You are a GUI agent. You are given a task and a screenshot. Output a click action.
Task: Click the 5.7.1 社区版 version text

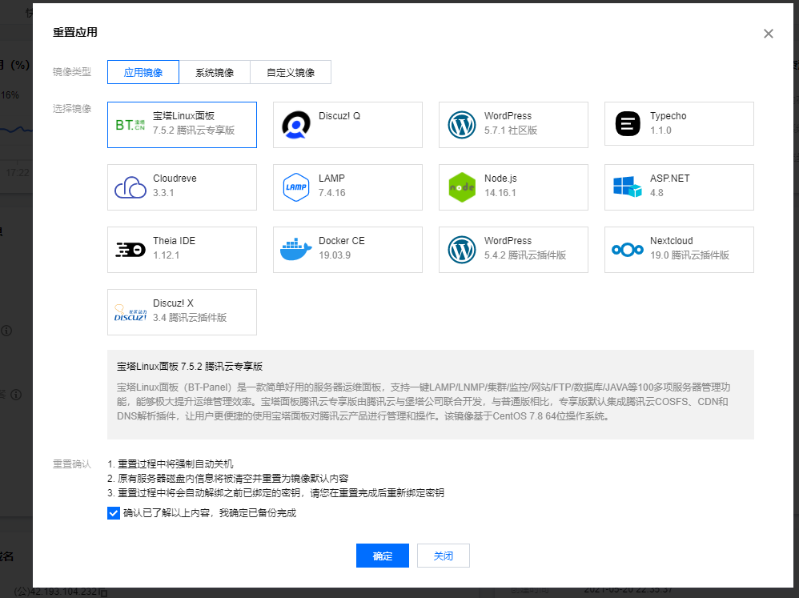(x=511, y=130)
